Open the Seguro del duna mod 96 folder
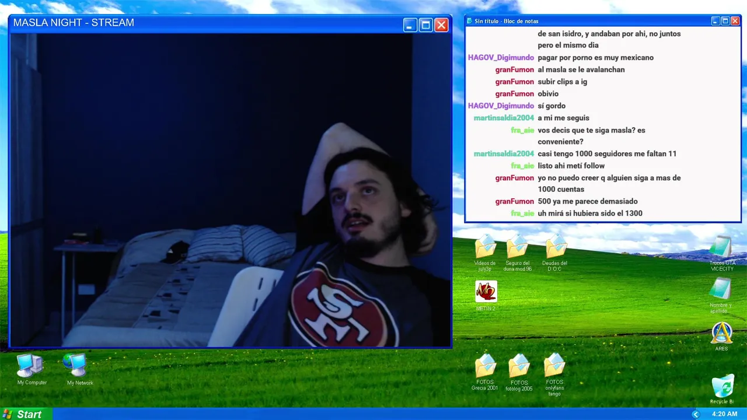This screenshot has width=747, height=420. coord(518,253)
